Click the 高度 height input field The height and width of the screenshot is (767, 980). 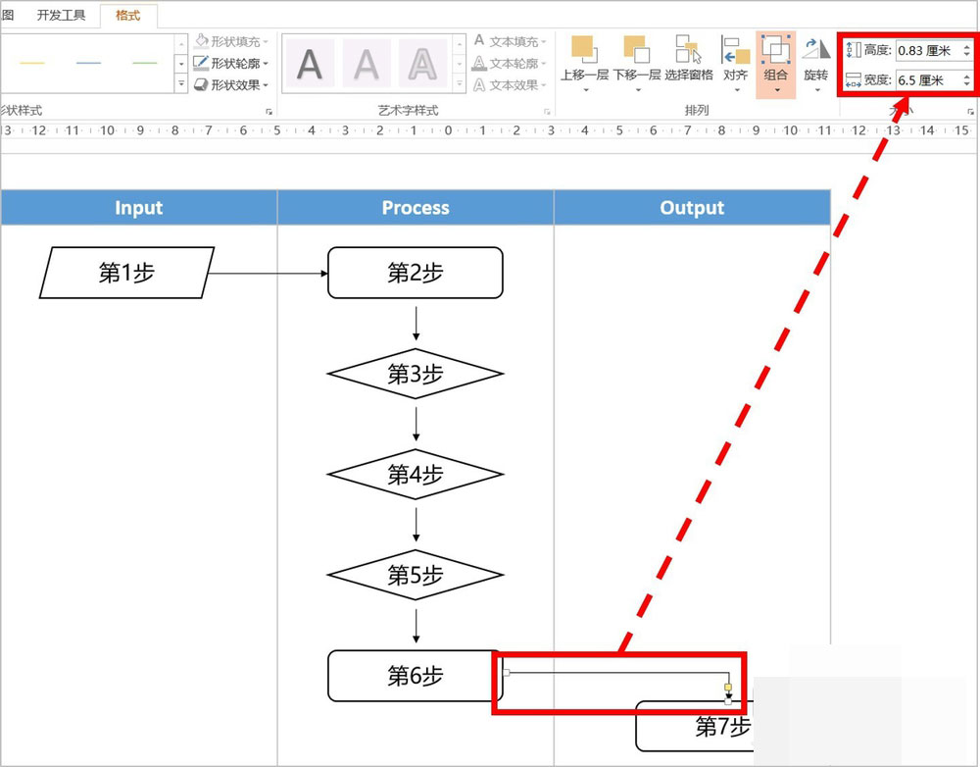point(929,50)
